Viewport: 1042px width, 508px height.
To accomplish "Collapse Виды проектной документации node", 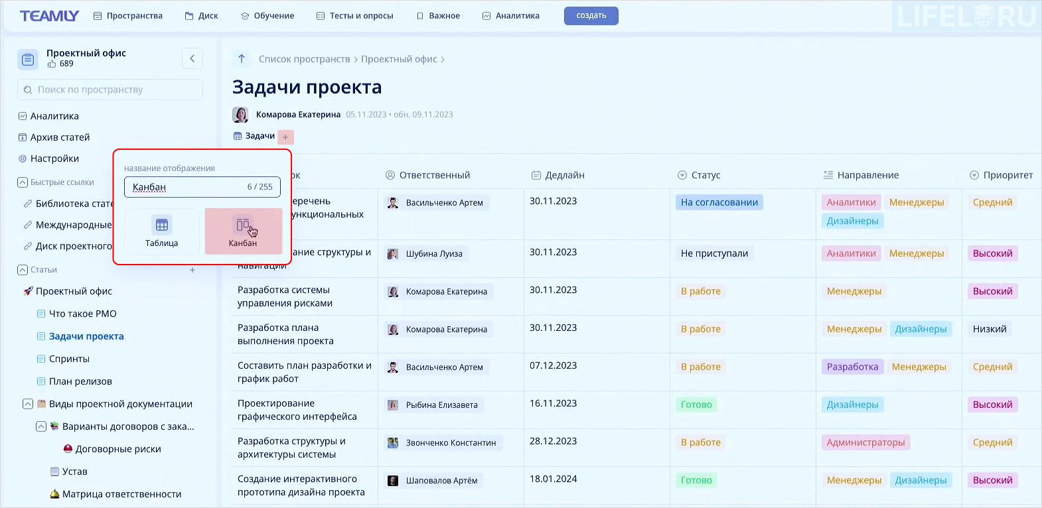I will [x=28, y=404].
